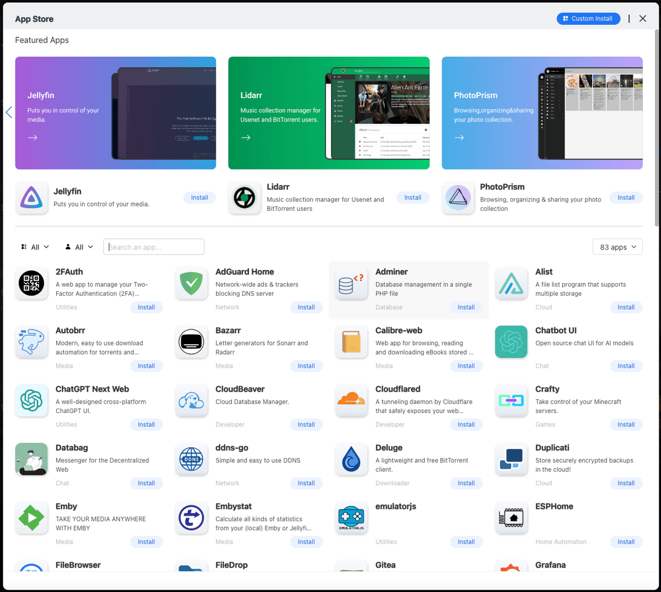This screenshot has width=661, height=592.
Task: Click the Downloader category under Deluge
Action: click(x=392, y=484)
